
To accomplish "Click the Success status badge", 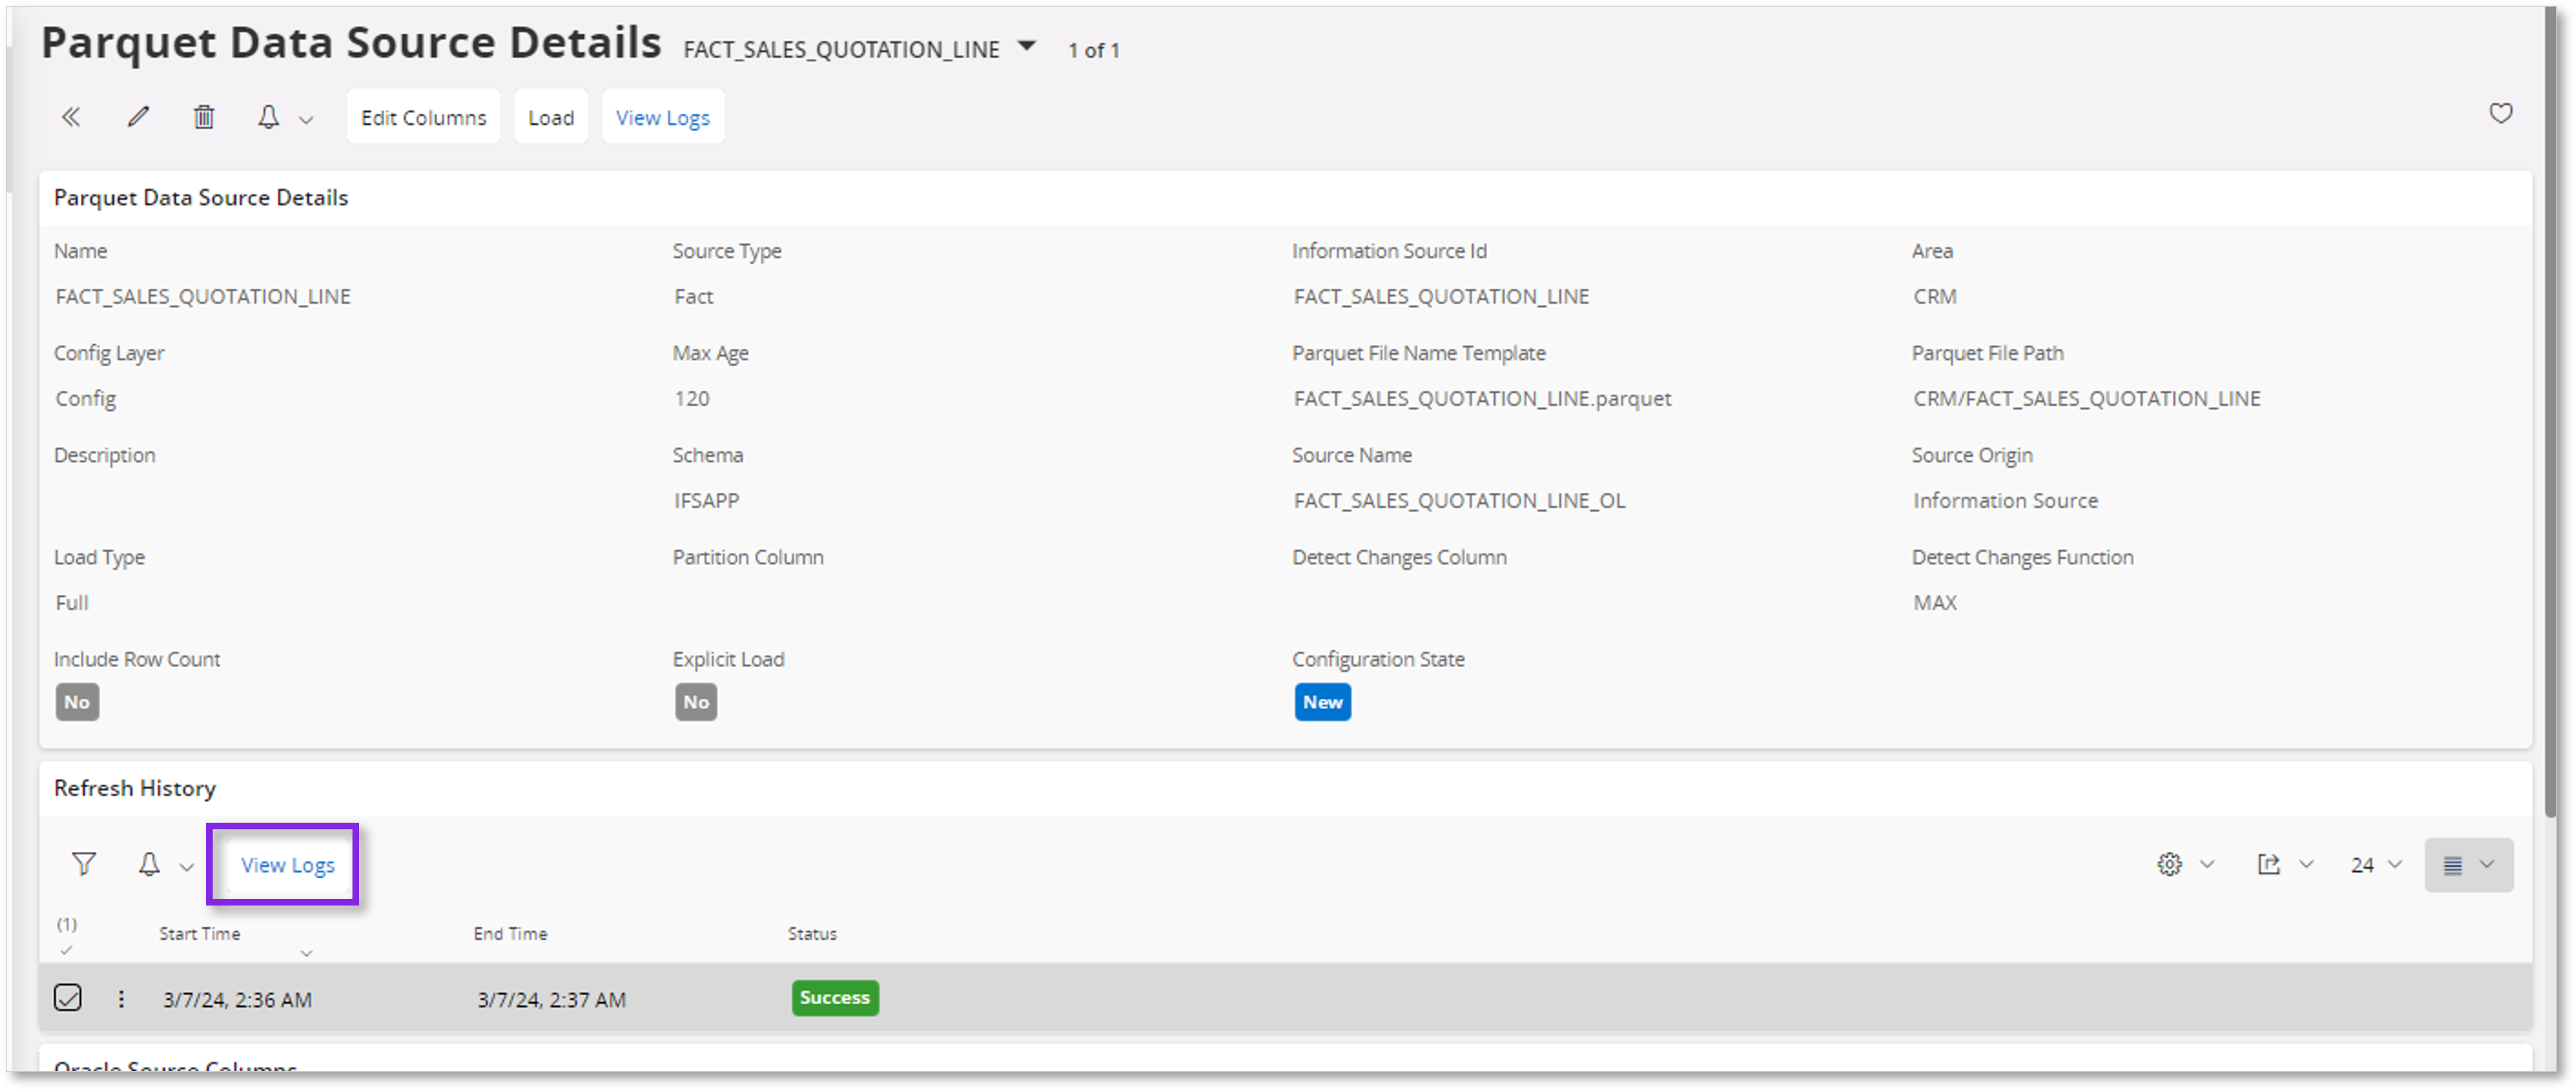I will 835,997.
